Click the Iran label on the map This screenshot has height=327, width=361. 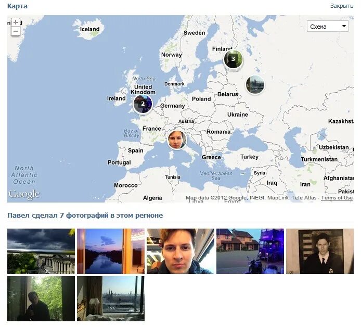point(305,184)
